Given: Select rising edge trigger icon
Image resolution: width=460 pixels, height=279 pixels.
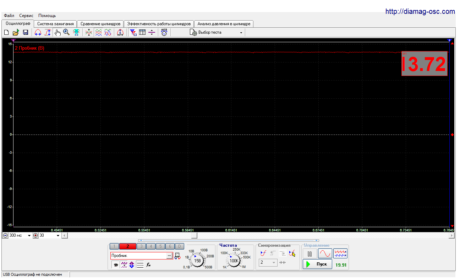Looking at the screenshot, I should click(x=273, y=253).
